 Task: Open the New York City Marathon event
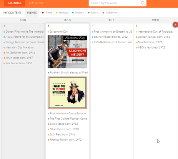point(19,47)
